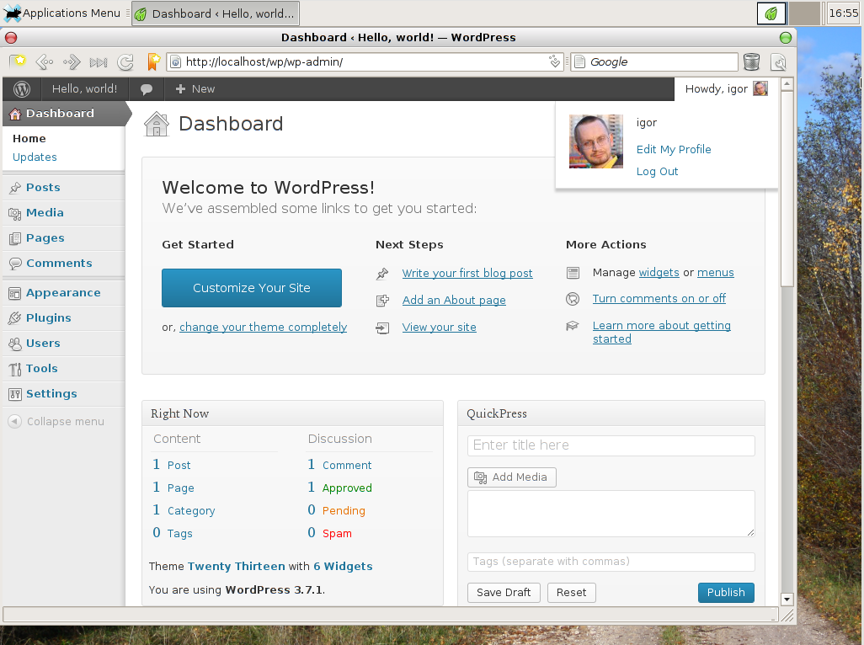Click the scrollbar up arrow
Image resolution: width=864 pixels, height=645 pixels.
787,84
